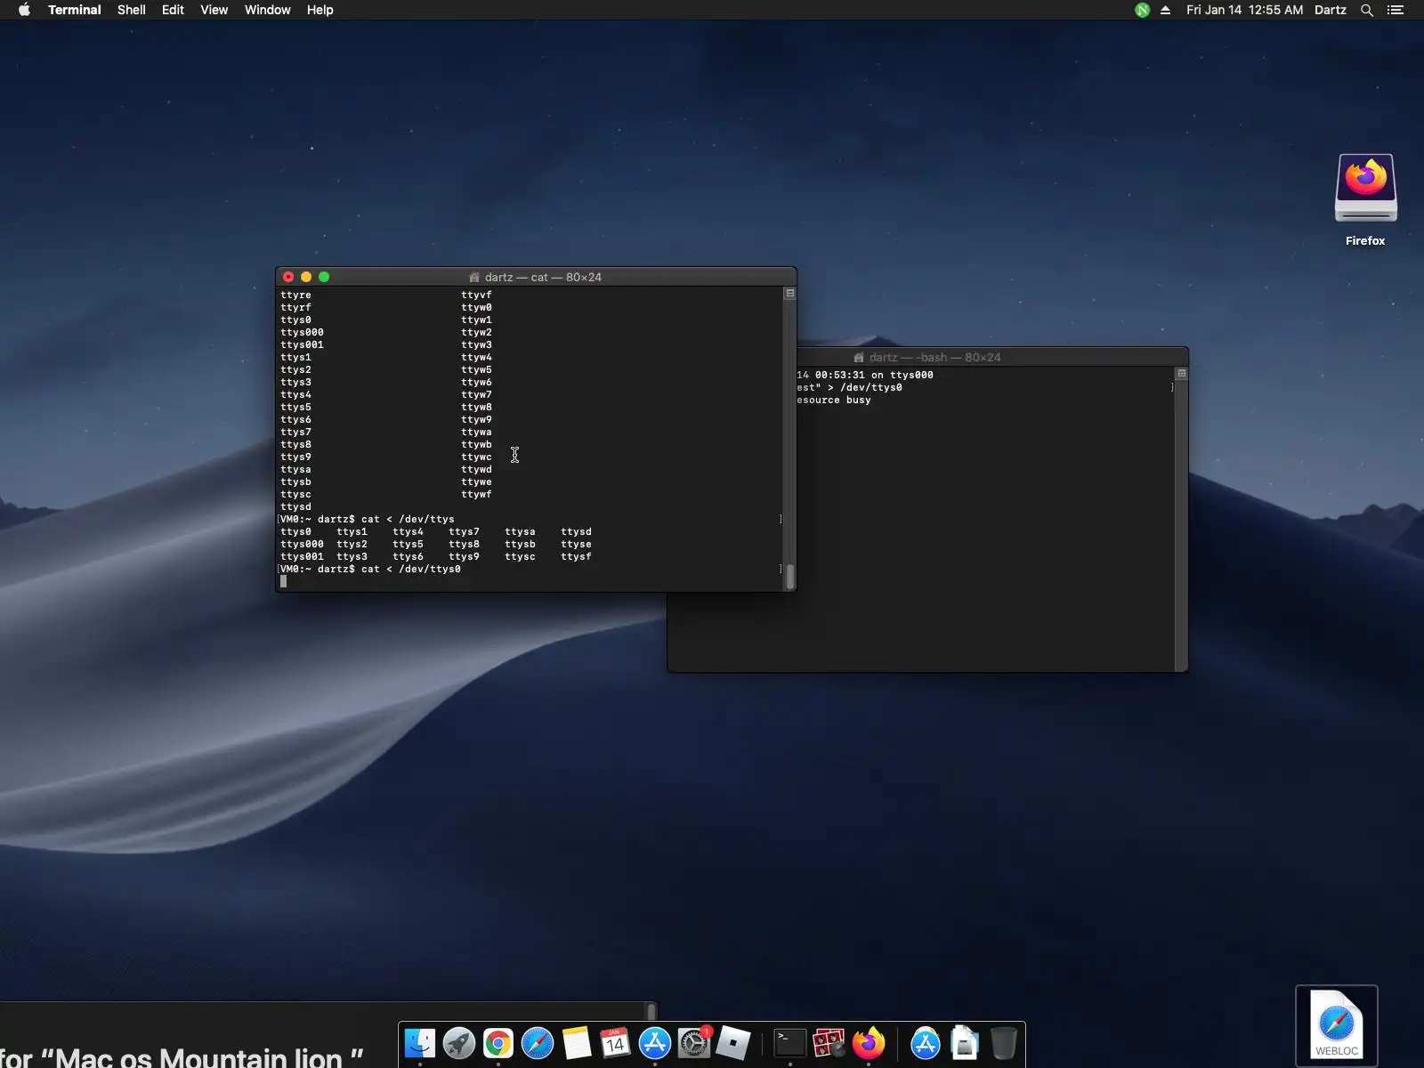Launch Launchpad rocket icon in Dock

(x=459, y=1043)
